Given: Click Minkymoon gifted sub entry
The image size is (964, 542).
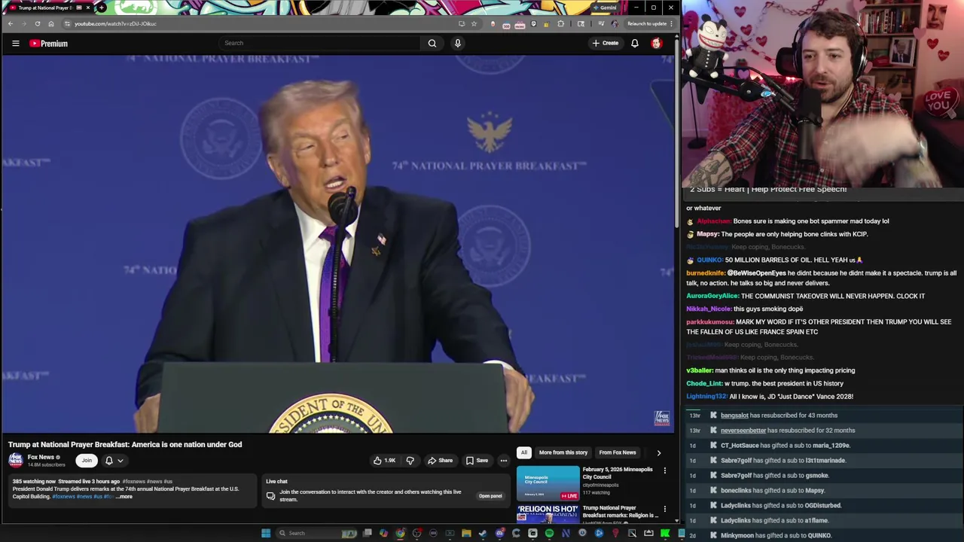Looking at the screenshot, I should pos(776,535).
